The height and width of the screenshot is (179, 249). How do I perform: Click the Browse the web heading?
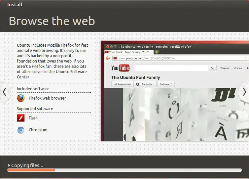(52, 21)
